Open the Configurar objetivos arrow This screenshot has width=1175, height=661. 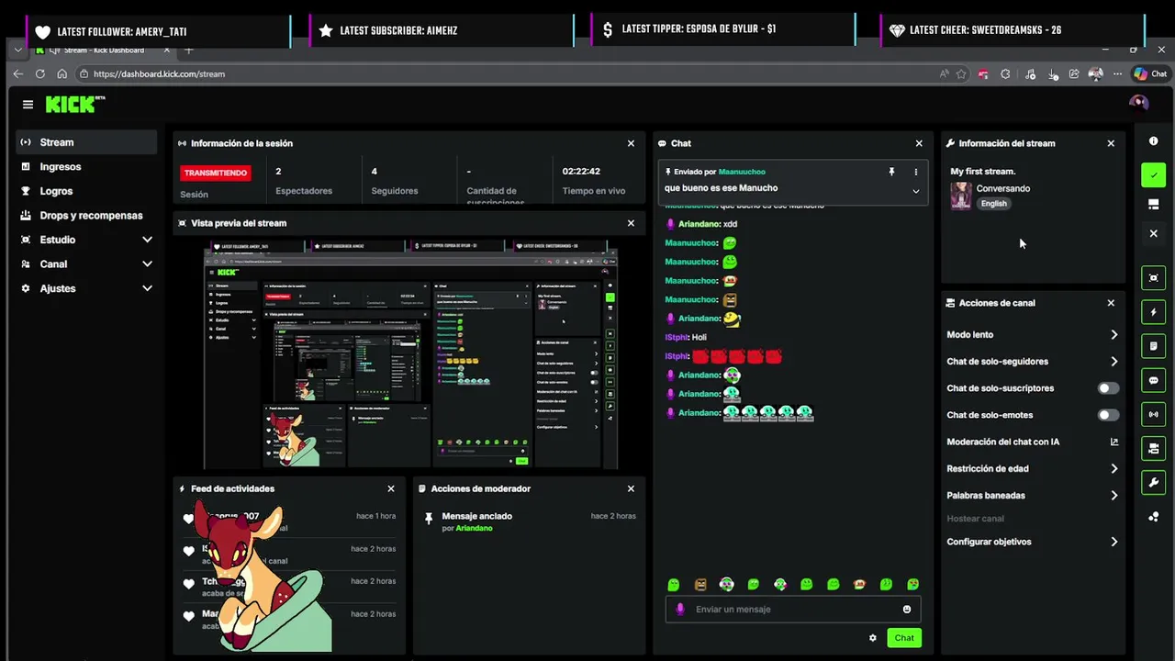[1114, 542]
